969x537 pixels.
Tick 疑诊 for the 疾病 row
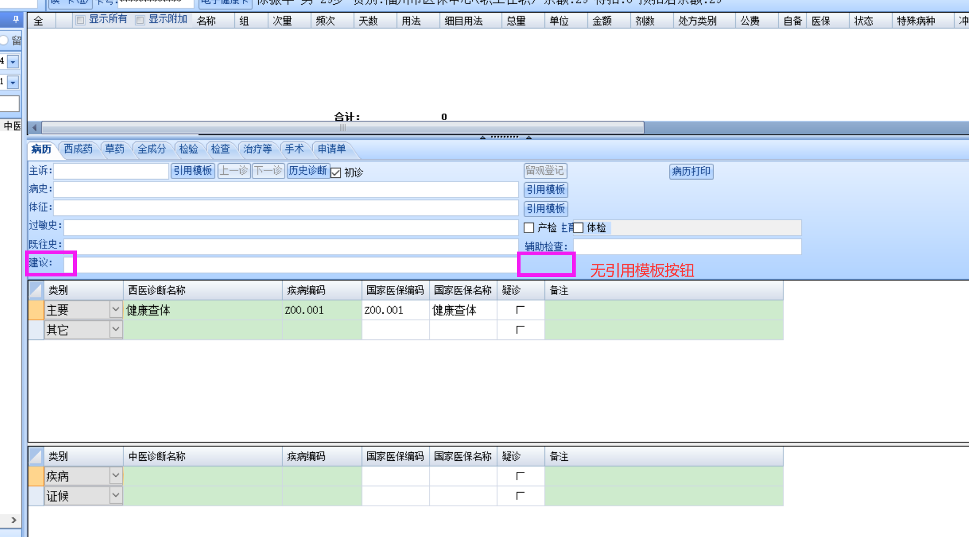(520, 476)
